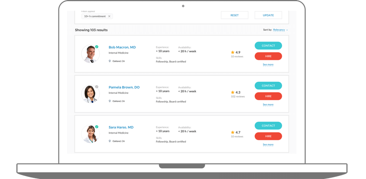Viewport: 366px width, 179px height.
Task: Hire Pamela Brown
Action: (x=268, y=96)
